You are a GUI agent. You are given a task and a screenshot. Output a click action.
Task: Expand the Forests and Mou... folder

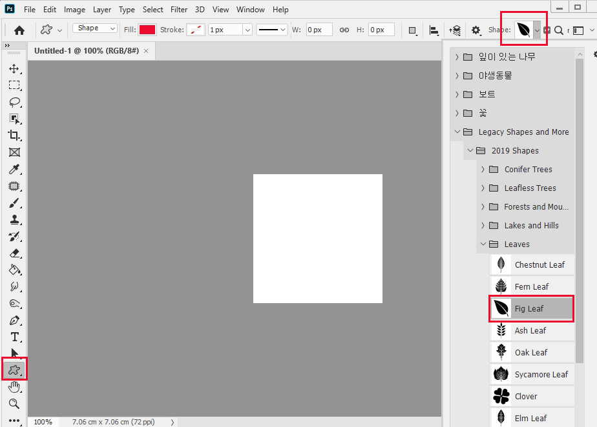(x=483, y=206)
